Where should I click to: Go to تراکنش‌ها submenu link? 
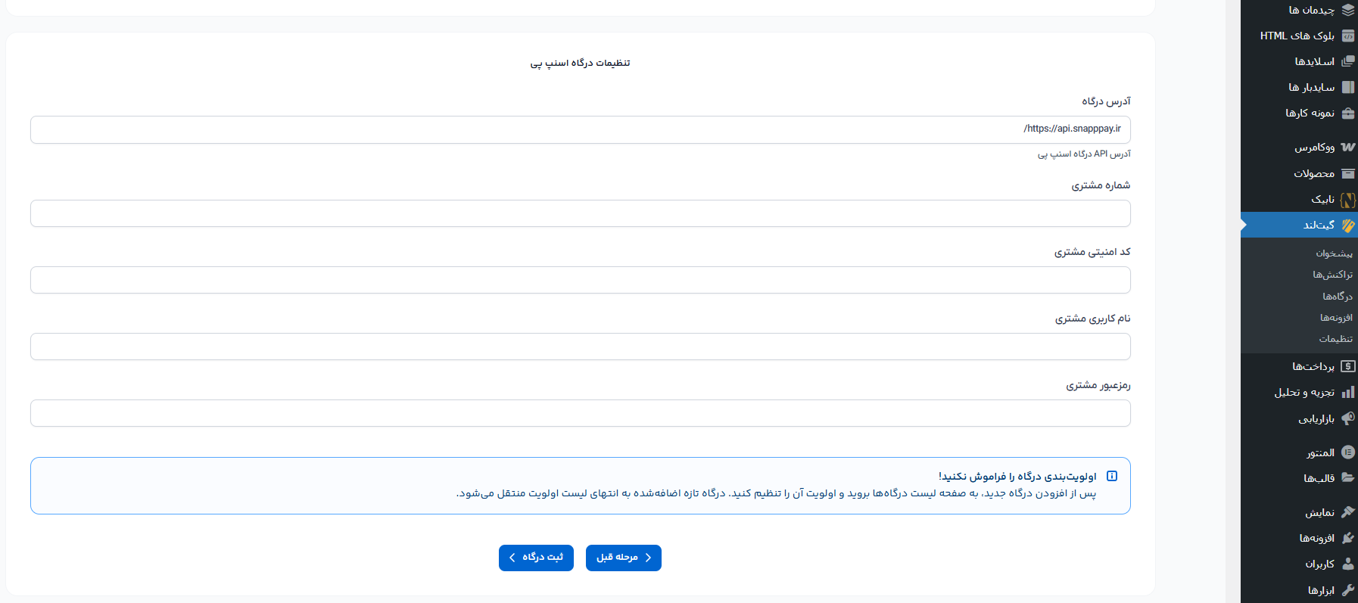click(x=1332, y=275)
